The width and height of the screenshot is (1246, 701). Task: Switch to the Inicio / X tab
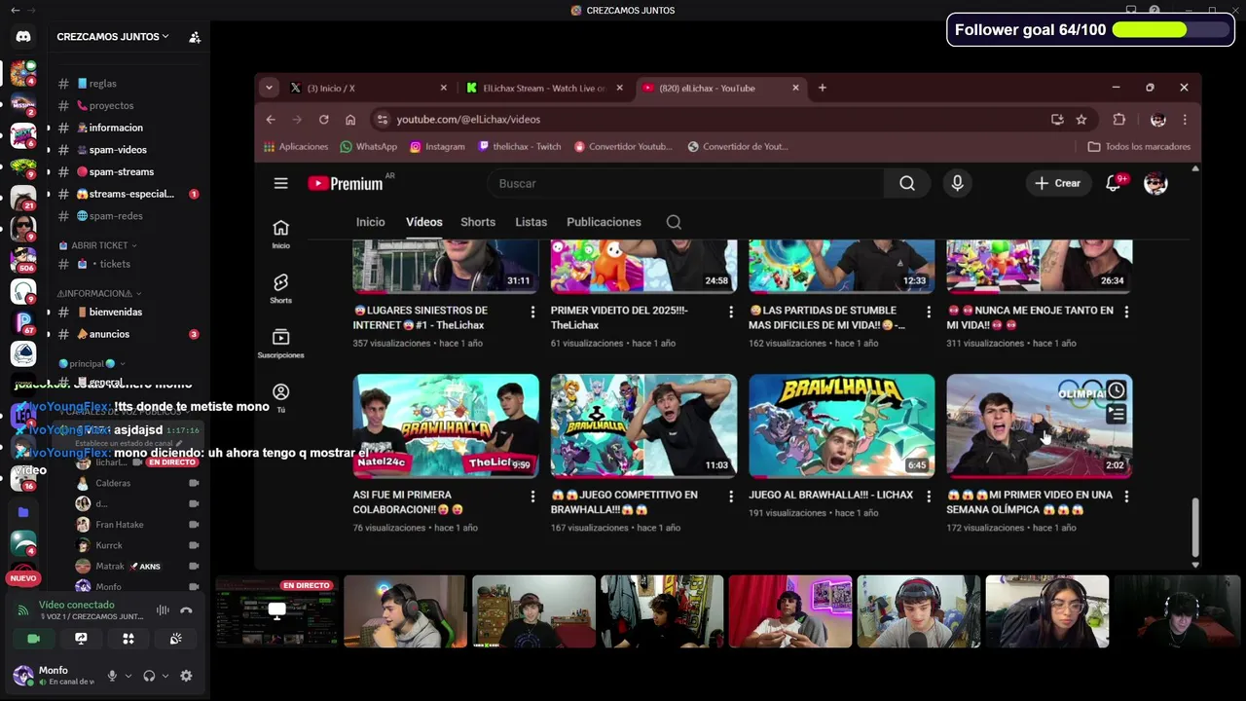[368, 88]
